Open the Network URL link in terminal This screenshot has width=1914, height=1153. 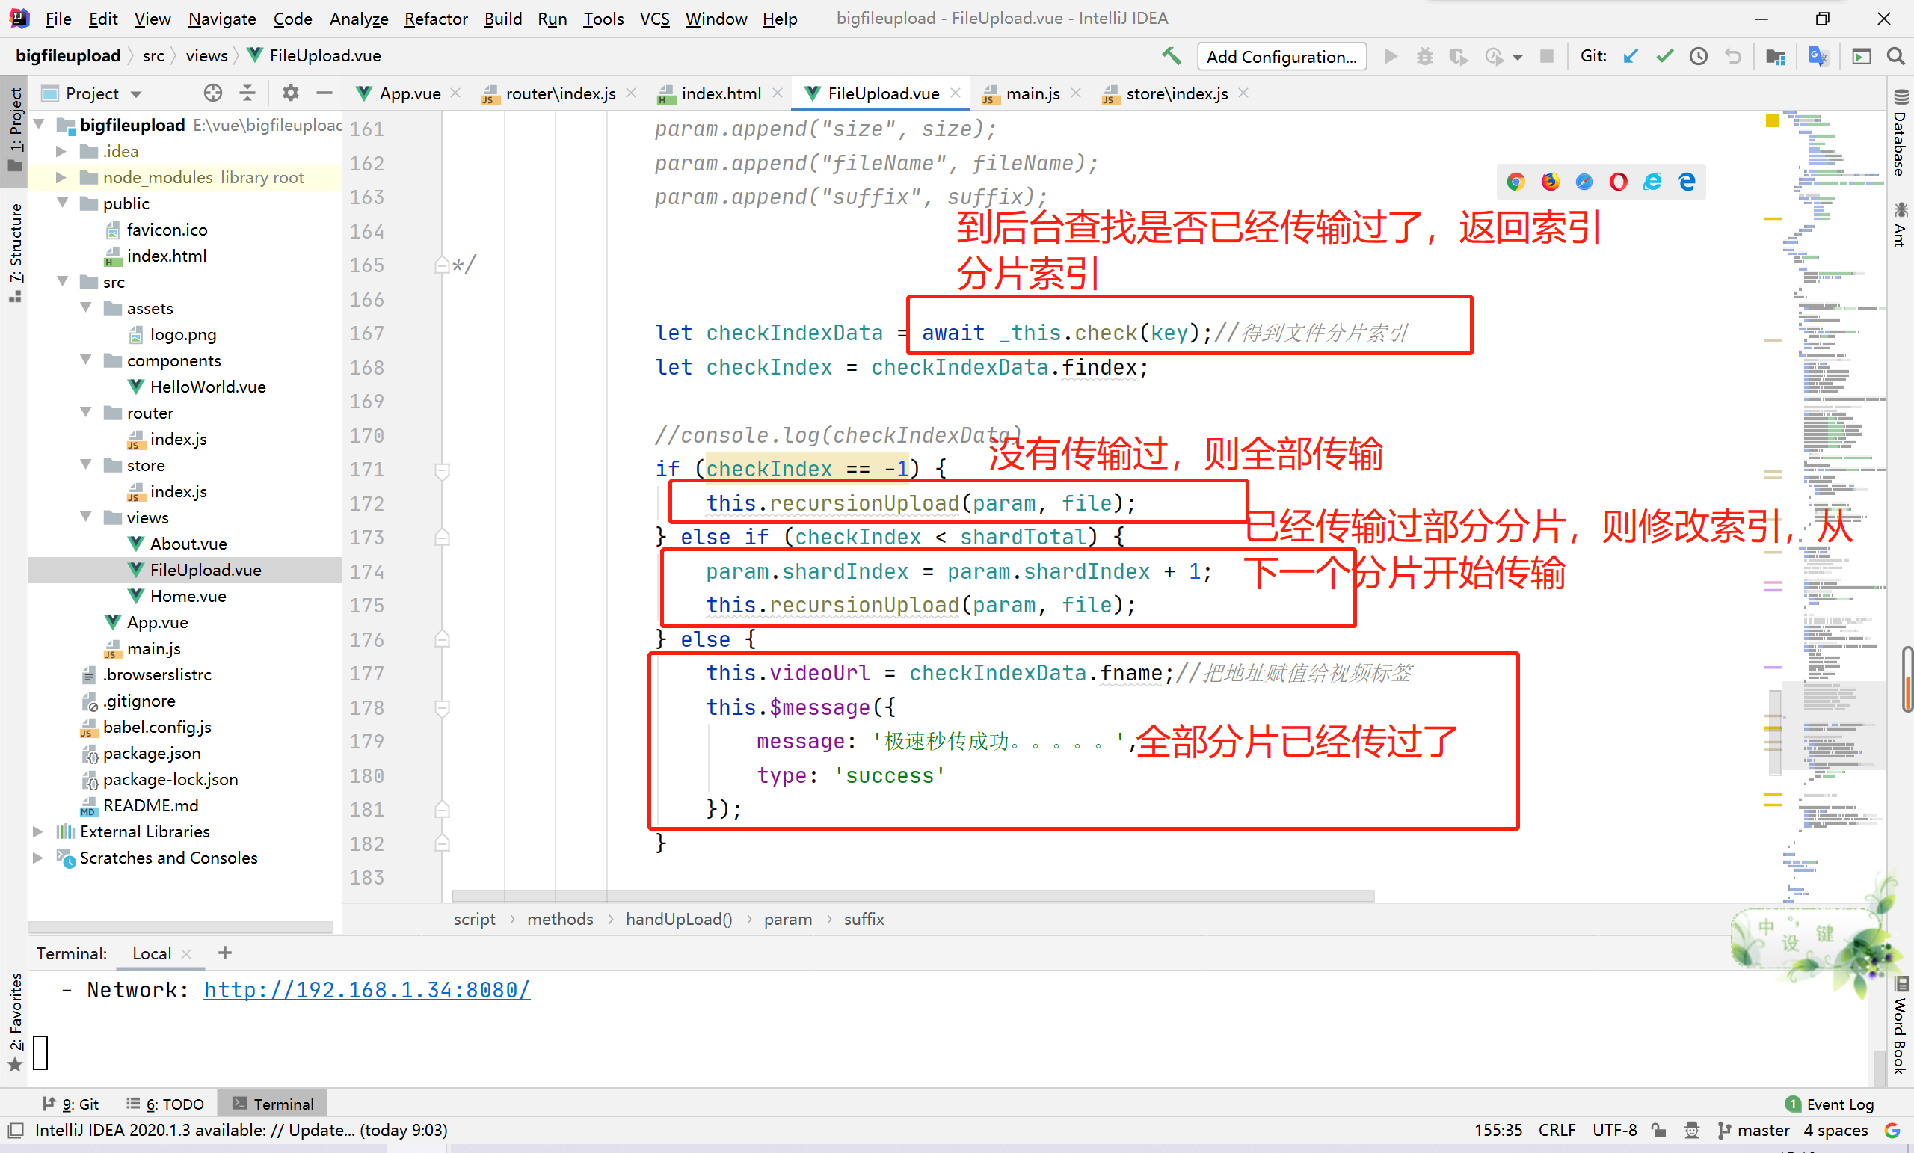click(366, 990)
